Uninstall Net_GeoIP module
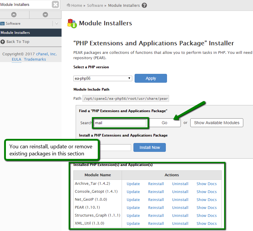253x231 pixels. coord(180,200)
